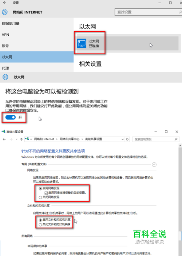Focus the 搜索控制面板 search field
This screenshot has height=256, width=182.
pos(156,139)
